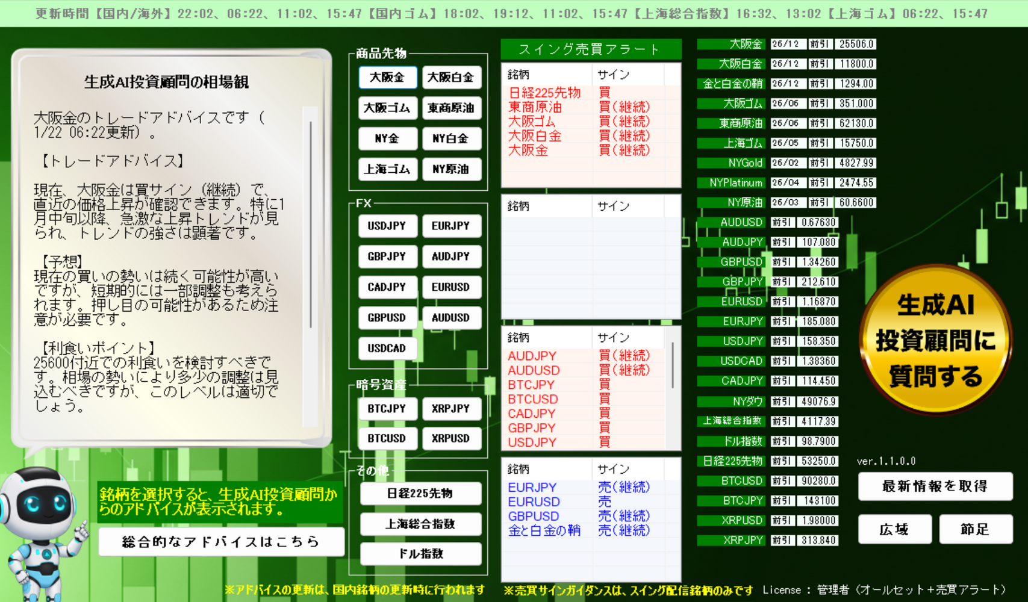Click the NYGold price 4827.99
Viewport: 1028px width, 602px height.
pos(856,163)
